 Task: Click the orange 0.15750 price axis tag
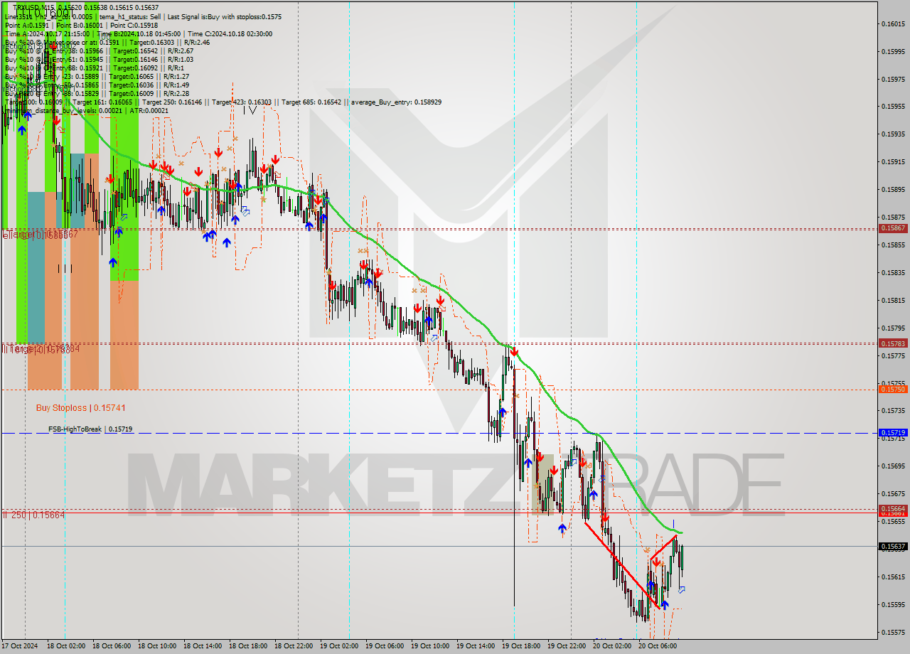893,389
